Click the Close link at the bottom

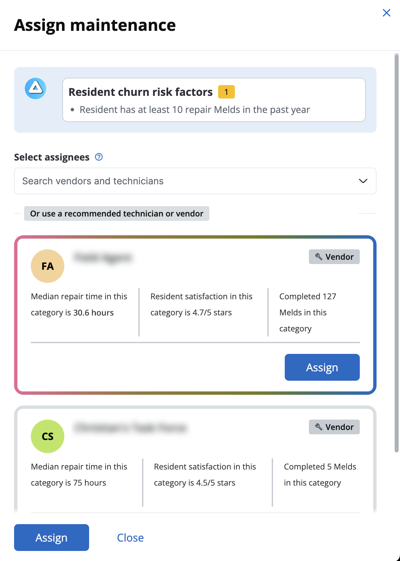click(130, 538)
